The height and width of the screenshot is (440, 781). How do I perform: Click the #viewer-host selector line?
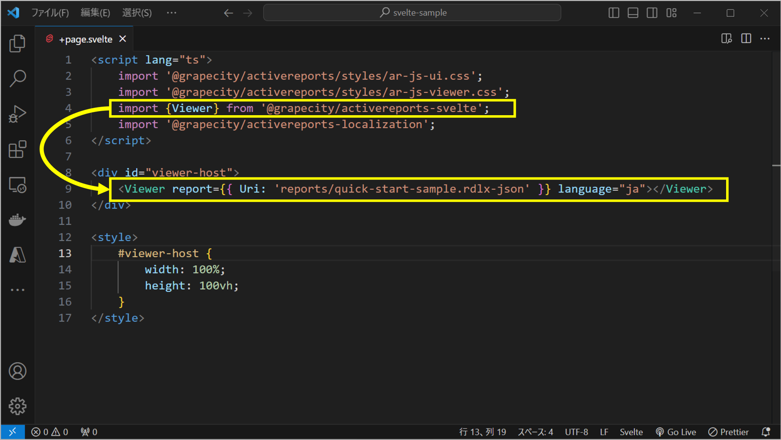(165, 254)
